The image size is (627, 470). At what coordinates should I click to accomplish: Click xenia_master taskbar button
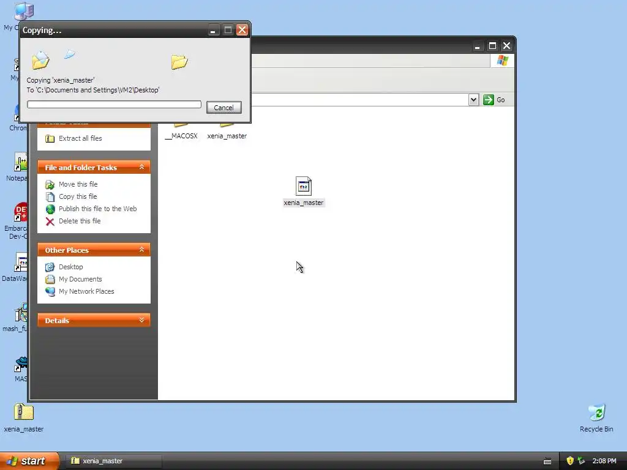click(114, 461)
